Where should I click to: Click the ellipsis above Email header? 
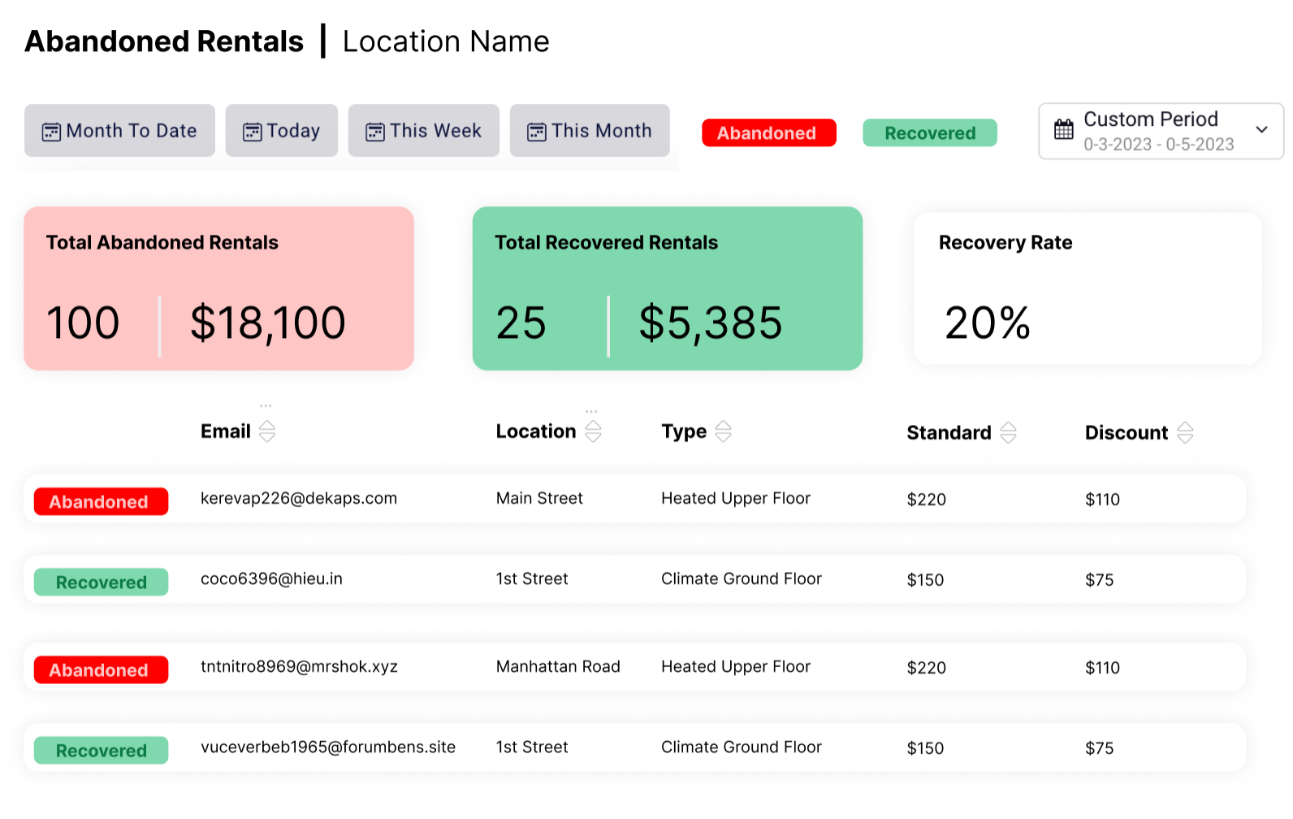coord(266,405)
